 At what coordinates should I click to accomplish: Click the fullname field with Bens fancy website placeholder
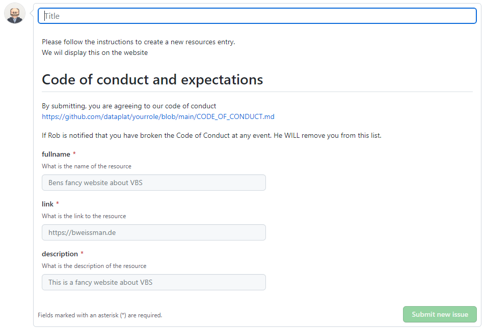[154, 183]
